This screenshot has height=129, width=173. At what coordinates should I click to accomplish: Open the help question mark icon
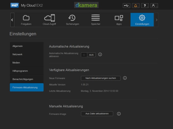point(145,5)
